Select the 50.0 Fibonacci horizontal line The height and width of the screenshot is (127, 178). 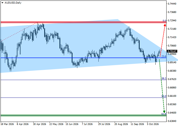[x=83, y=98]
